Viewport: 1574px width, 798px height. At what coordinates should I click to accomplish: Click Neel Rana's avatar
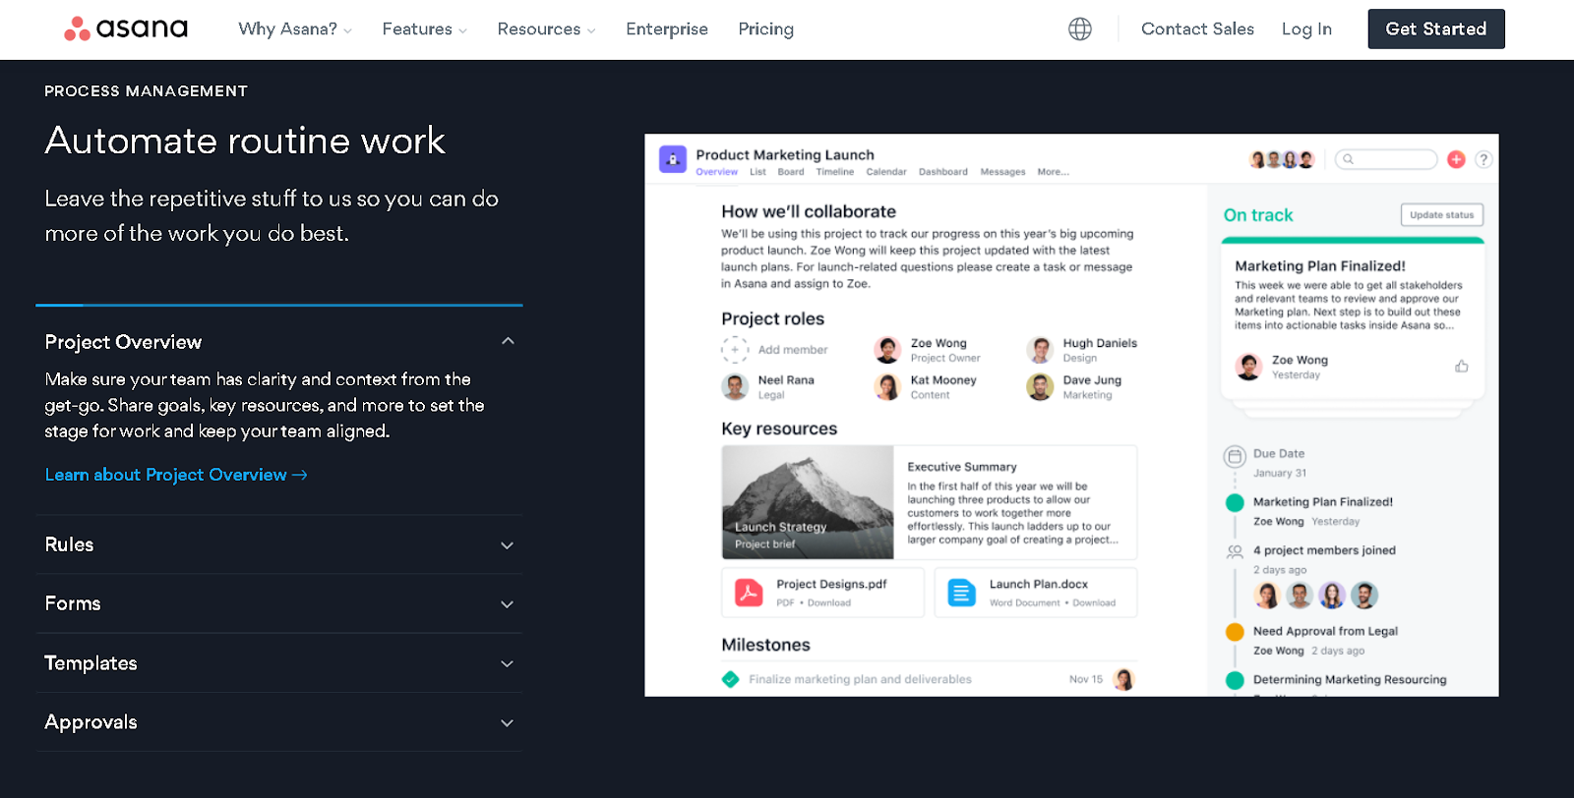point(735,387)
